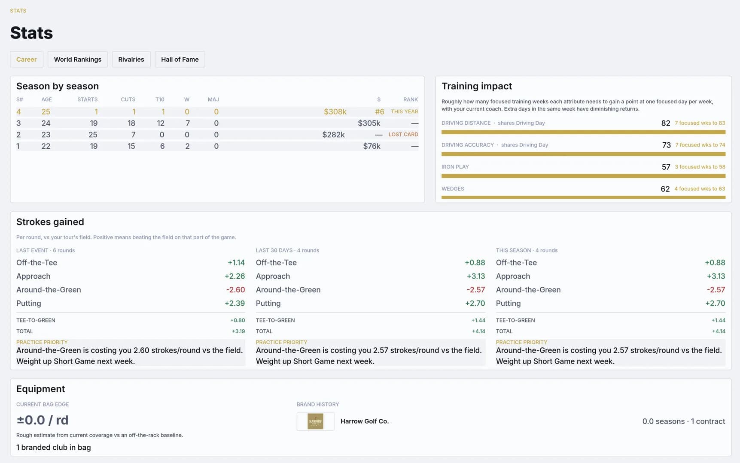Viewport: 740px width, 463px height.
Task: Select the season 1 row with $76k
Action: point(217,146)
